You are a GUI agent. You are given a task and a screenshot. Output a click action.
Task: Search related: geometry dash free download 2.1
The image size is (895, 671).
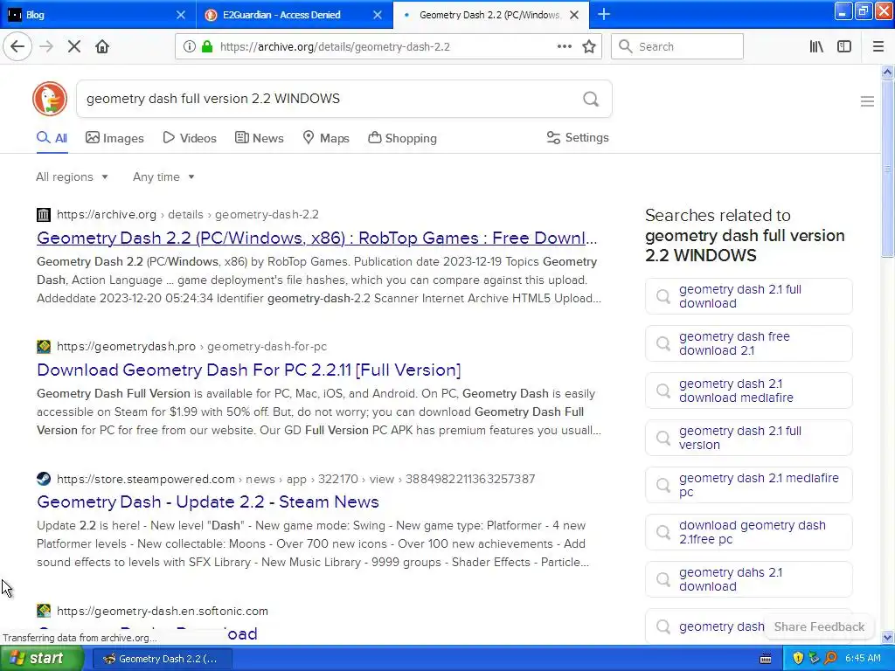[749, 343]
